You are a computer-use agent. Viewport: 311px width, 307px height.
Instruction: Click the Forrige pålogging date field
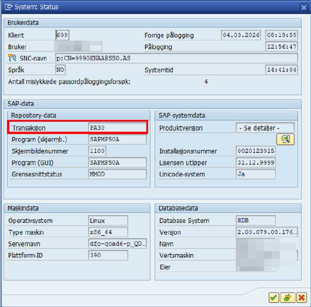coord(241,35)
